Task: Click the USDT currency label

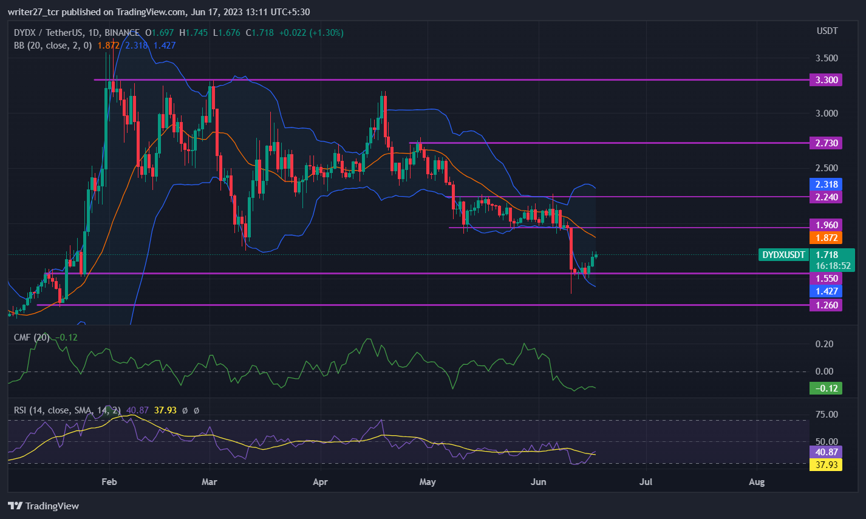Action: coord(827,31)
